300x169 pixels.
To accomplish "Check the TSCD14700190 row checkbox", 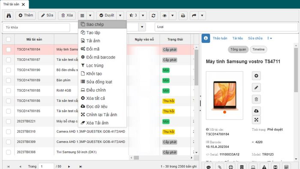I will pos(9,70).
